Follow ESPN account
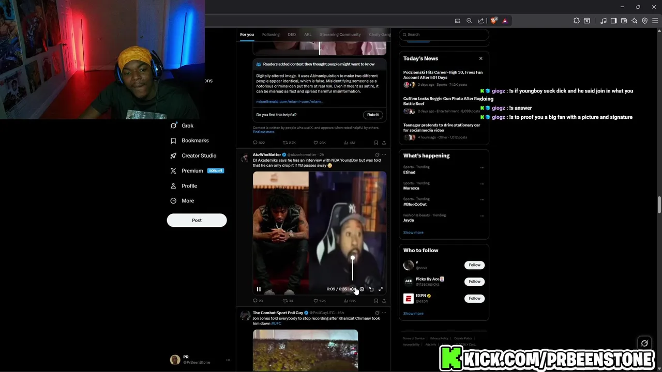 point(474,298)
